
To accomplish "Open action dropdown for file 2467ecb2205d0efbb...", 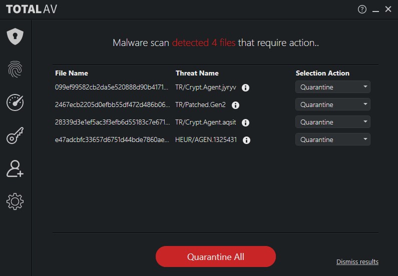I will pyautogui.click(x=333, y=104).
